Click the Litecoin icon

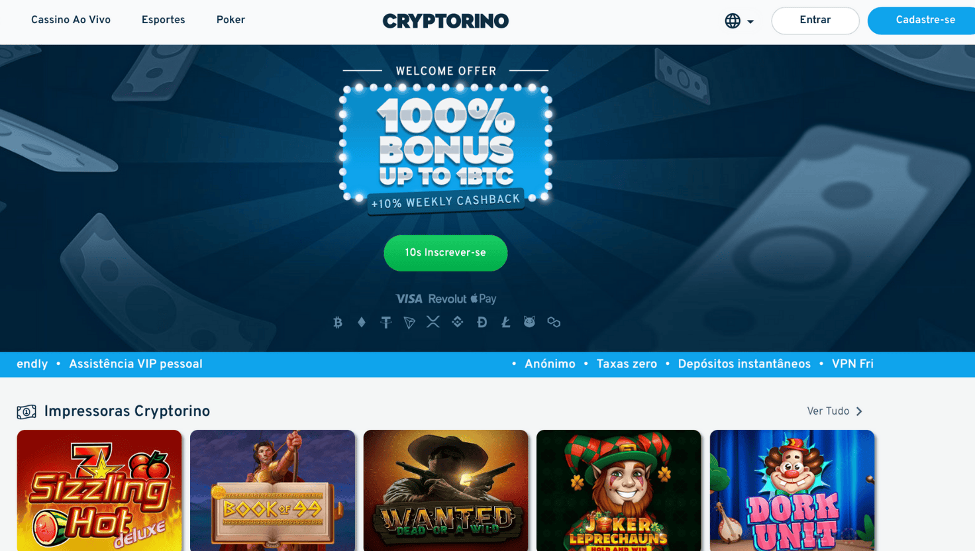pyautogui.click(x=506, y=323)
